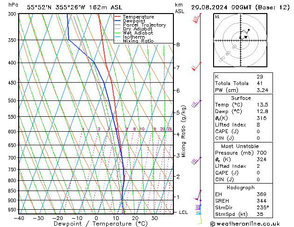
Task: Click the red Temperature legend line
Action: click(x=118, y=17)
